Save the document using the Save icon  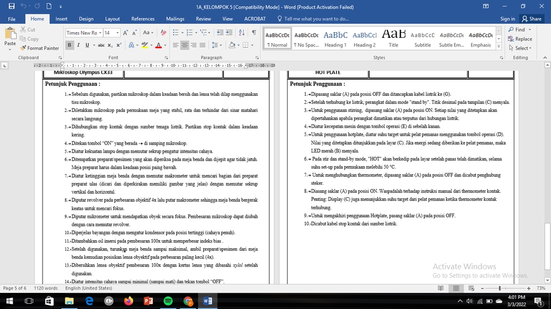tap(11, 6)
